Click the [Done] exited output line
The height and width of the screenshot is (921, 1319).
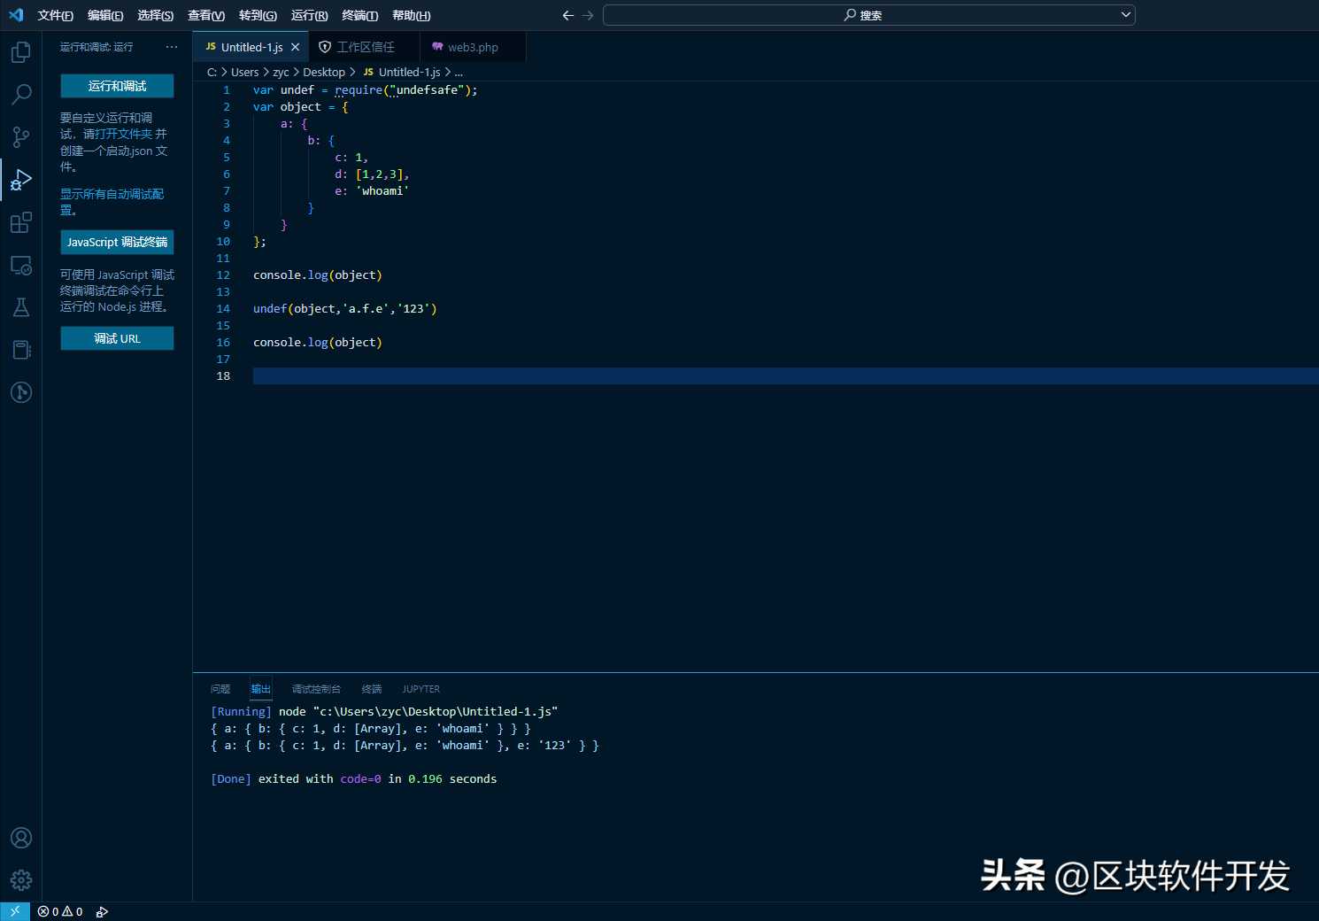pos(354,779)
